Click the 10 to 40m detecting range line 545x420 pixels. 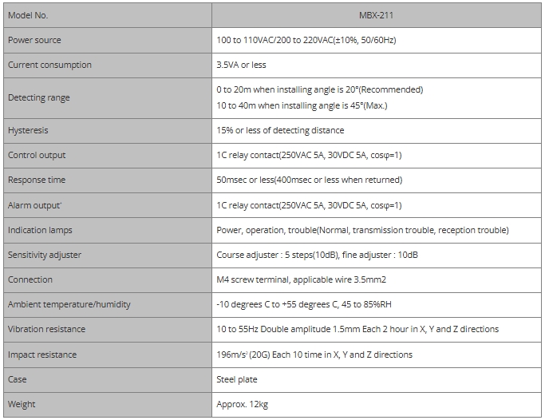307,105
